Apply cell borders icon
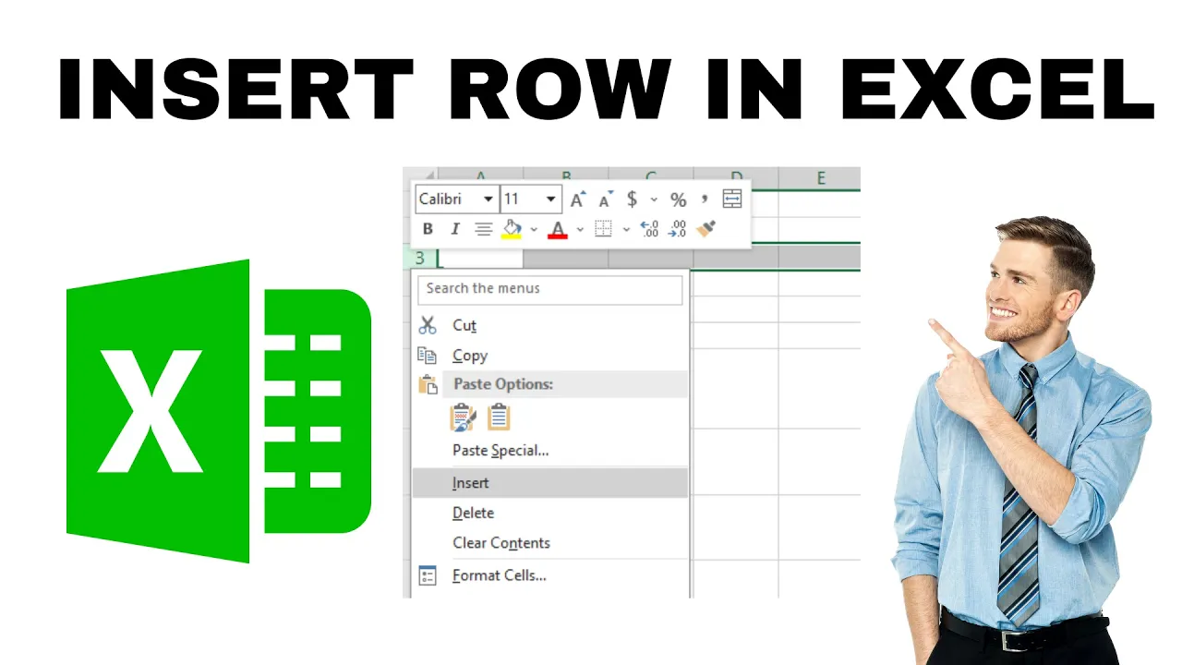1182x665 pixels. coord(603,229)
